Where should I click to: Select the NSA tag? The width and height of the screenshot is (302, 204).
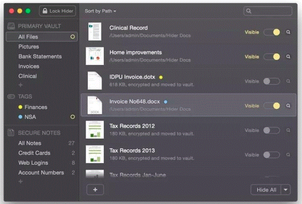[30, 117]
